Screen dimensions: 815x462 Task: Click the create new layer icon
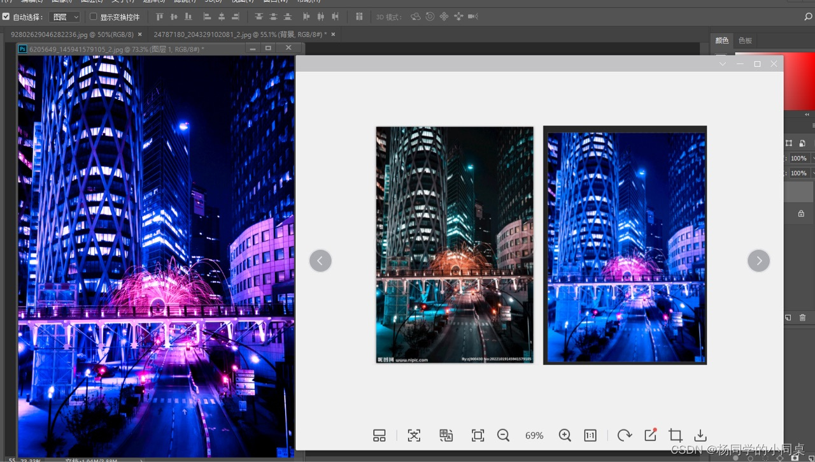click(x=788, y=317)
